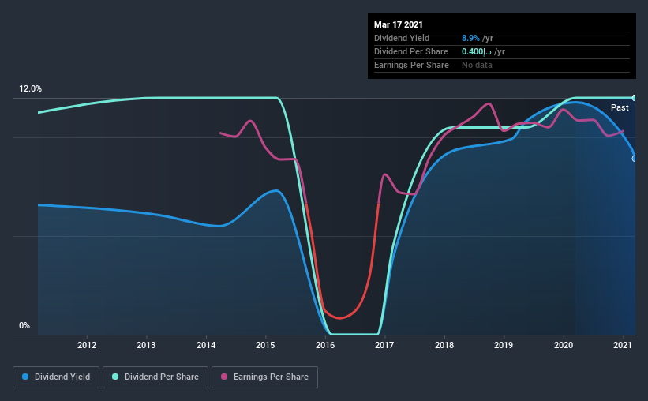This screenshot has width=648, height=401.
Task: Select the Dividend Per Share endpoint marker at 12.0% line
Action: click(635, 98)
